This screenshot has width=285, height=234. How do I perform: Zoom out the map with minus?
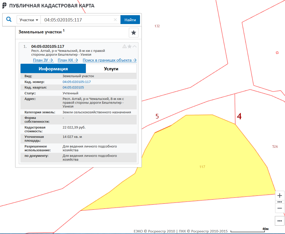coord(280,208)
